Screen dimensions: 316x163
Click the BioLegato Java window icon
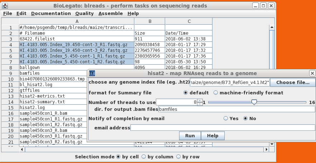tap(6, 6)
